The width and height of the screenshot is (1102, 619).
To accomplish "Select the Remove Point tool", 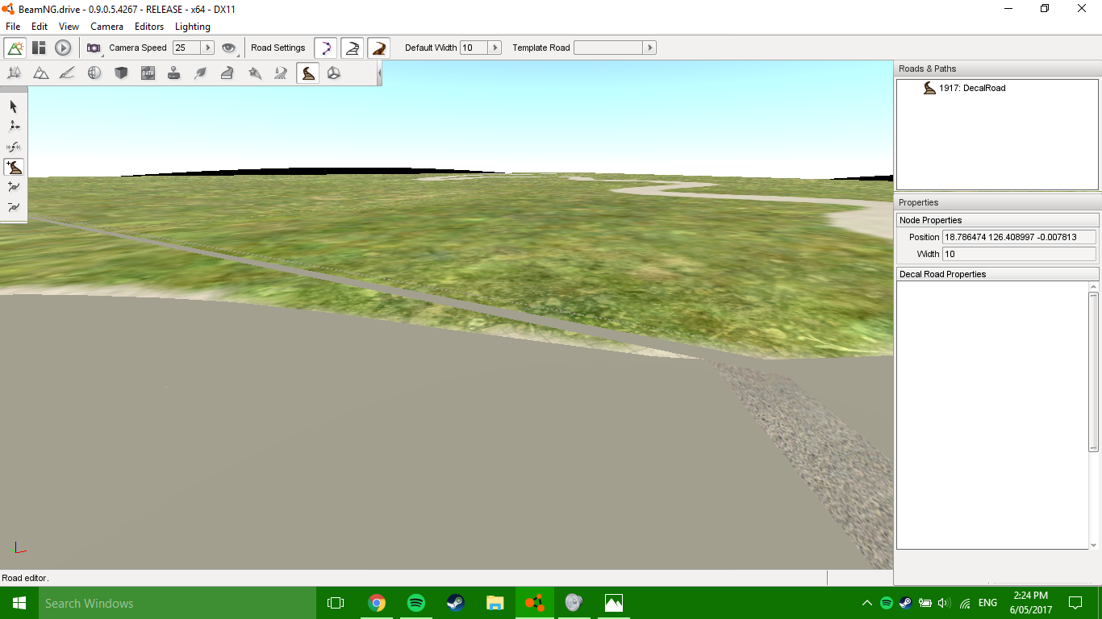I will [x=14, y=207].
